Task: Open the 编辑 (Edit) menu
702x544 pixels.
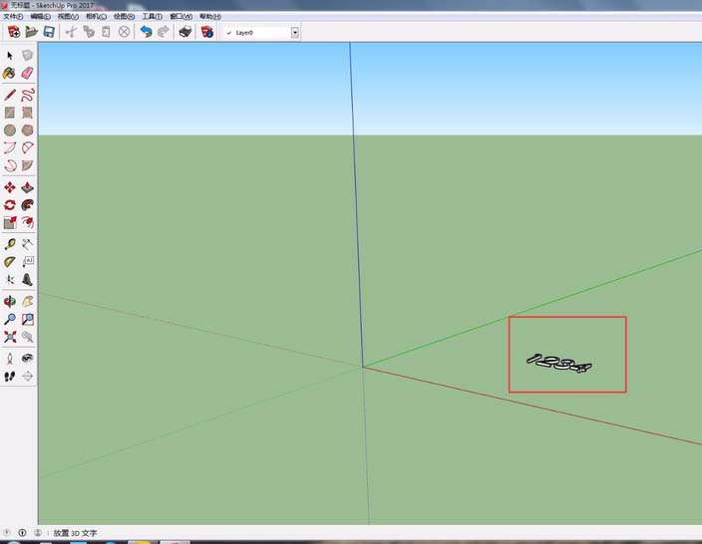Action: [x=40, y=17]
